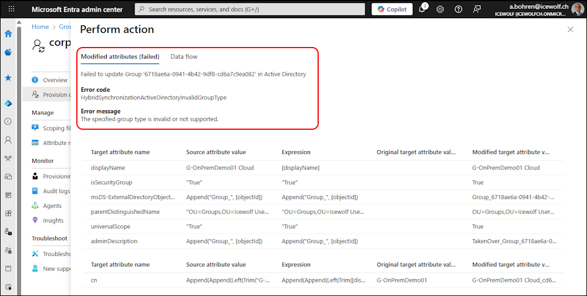Click the Copilot button
This screenshot has width=587, height=296.
point(392,9)
